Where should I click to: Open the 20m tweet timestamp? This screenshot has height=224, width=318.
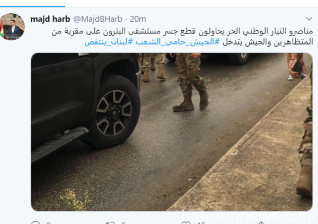[138, 19]
